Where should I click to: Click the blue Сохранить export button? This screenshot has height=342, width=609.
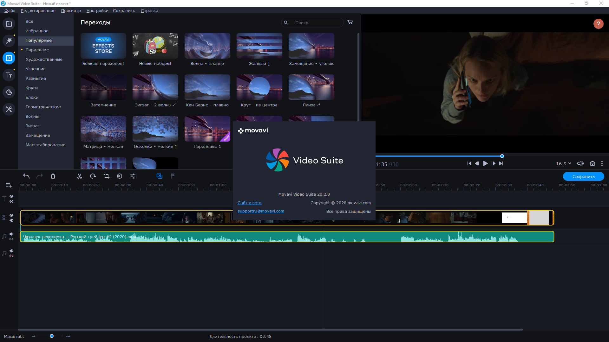(583, 176)
